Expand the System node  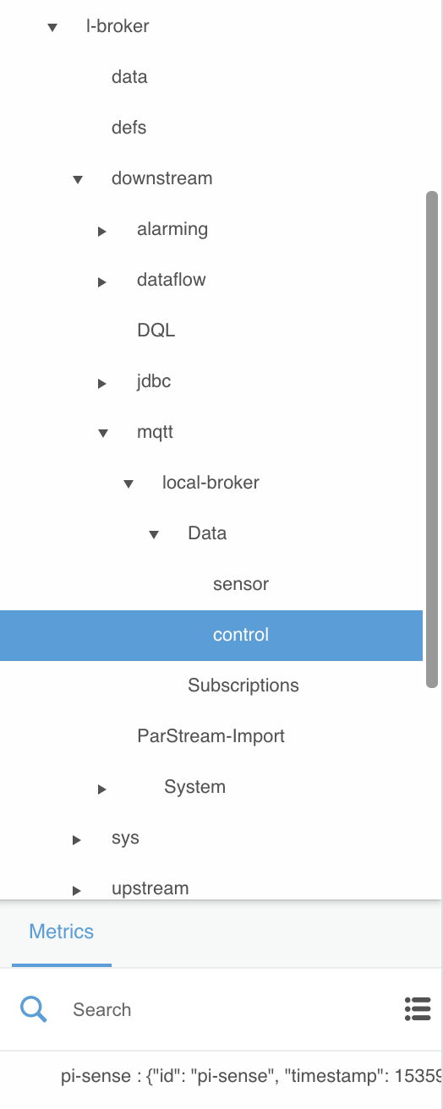click(101, 789)
